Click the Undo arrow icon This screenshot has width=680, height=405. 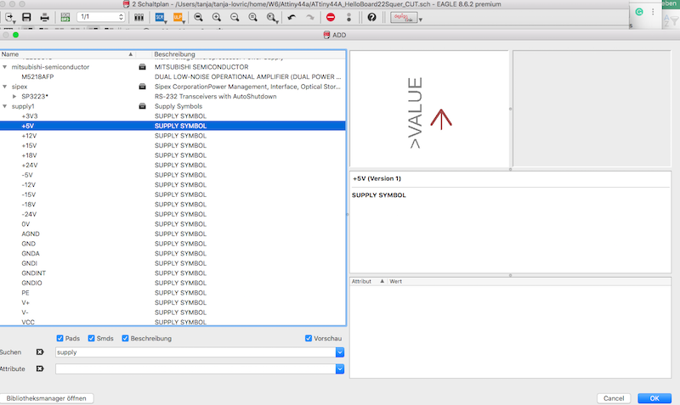coord(292,17)
